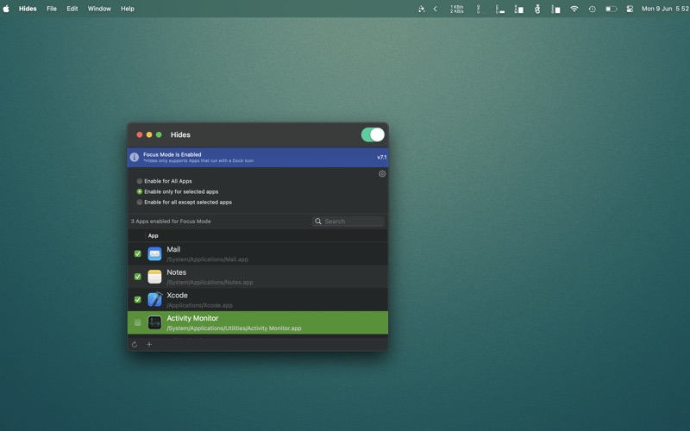Open the Help menu
Viewport: 690px width, 431px height.
click(128, 9)
